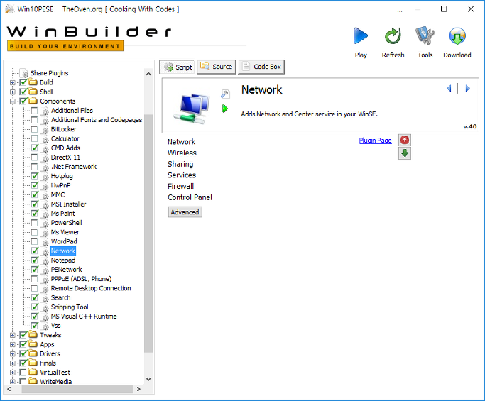This screenshot has height=401, width=485.
Task: Select the Notepad script in tree
Action: point(63,260)
